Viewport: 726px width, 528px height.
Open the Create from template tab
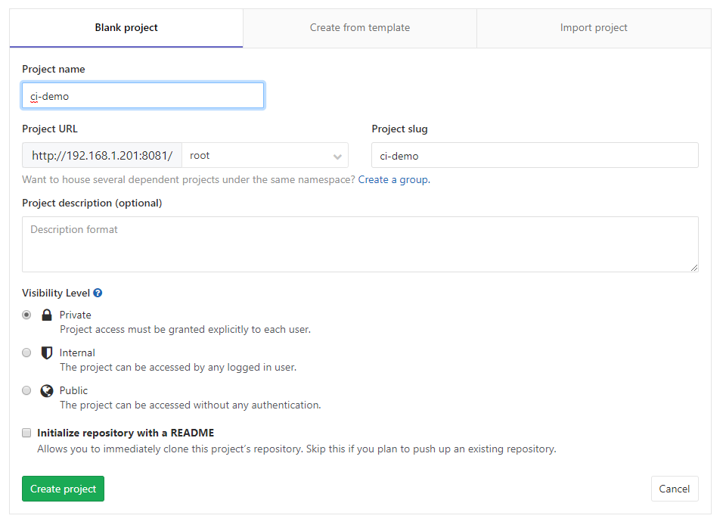pos(360,28)
